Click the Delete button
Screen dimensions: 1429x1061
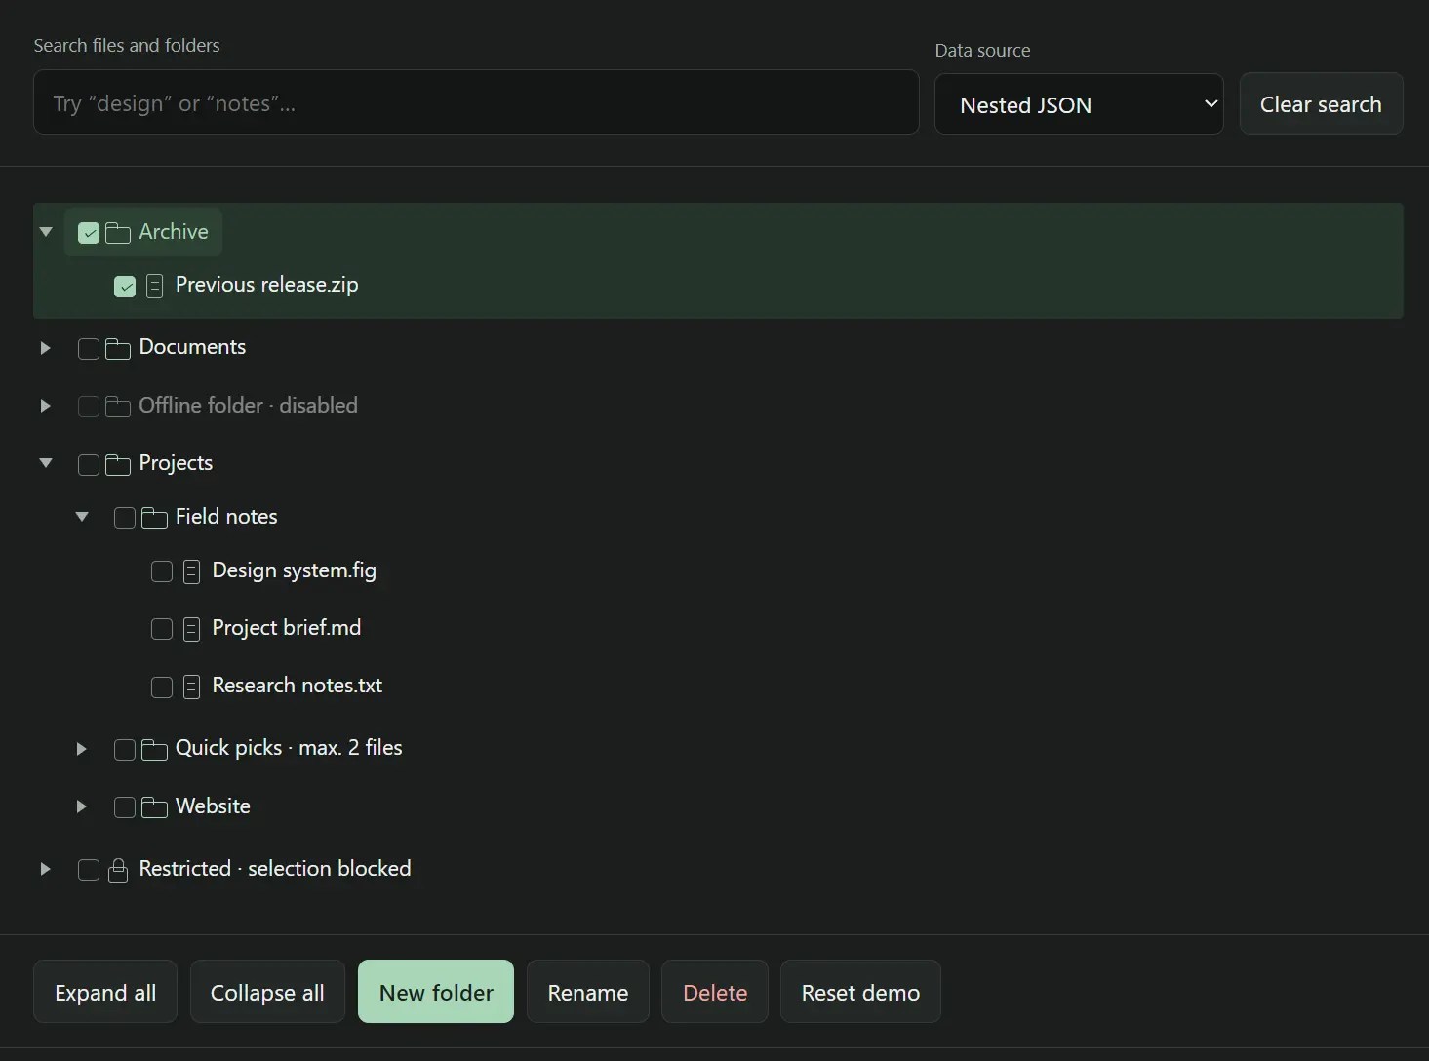click(715, 992)
